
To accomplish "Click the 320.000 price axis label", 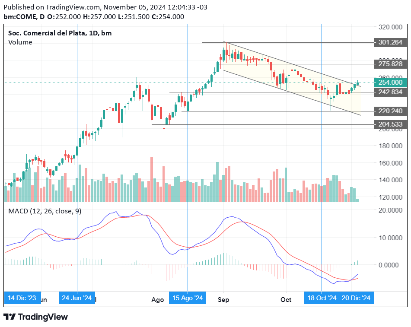I will [x=390, y=27].
